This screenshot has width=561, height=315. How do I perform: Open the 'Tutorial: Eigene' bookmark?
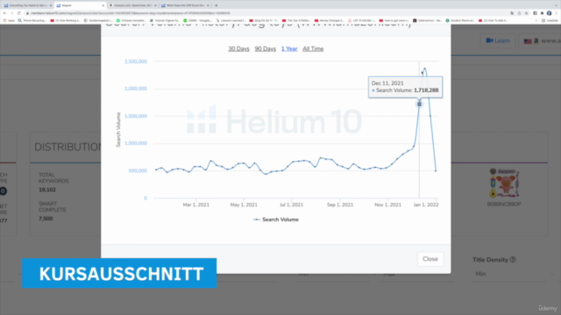click(x=165, y=21)
